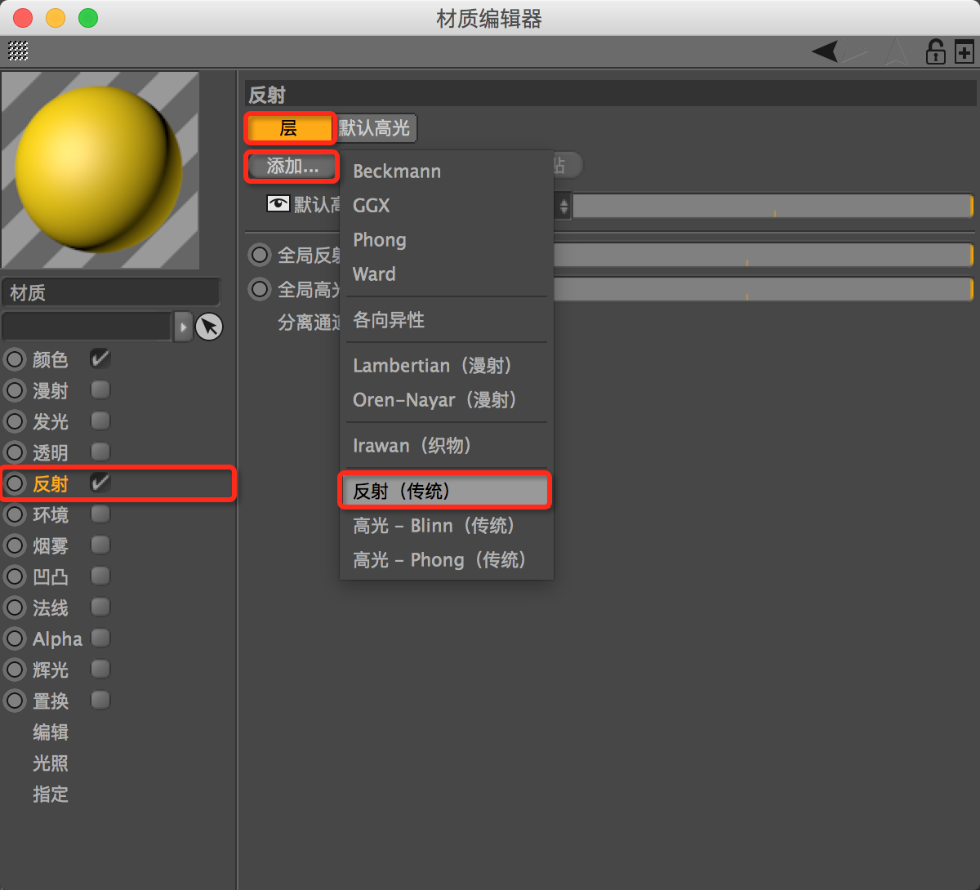Click the yellow sphere material preview
980x890 pixels.
pos(100,169)
